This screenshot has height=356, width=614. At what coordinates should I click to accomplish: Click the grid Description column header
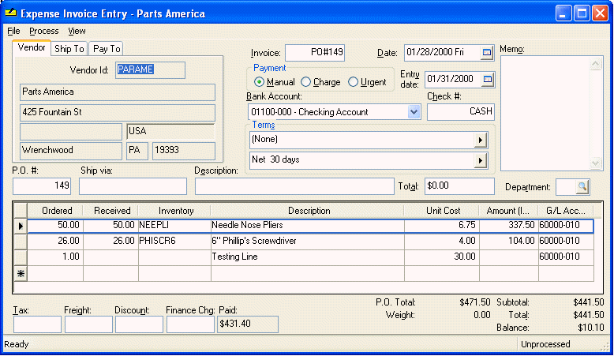pyautogui.click(x=308, y=211)
